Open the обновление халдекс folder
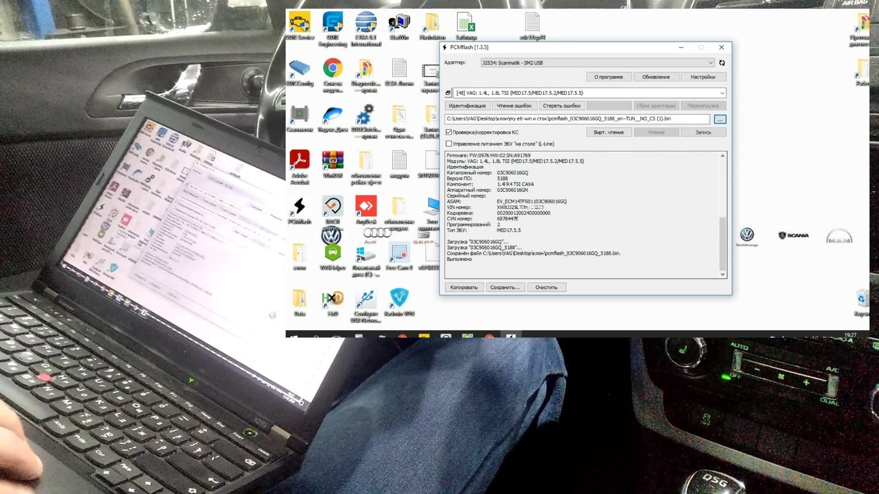The width and height of the screenshot is (879, 494). 399,213
